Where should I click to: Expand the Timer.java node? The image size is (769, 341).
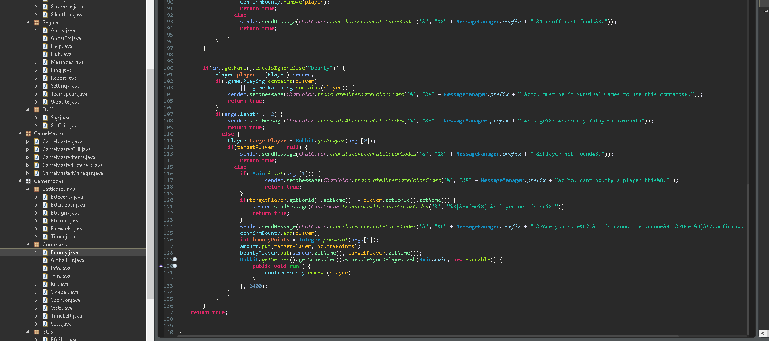point(36,237)
